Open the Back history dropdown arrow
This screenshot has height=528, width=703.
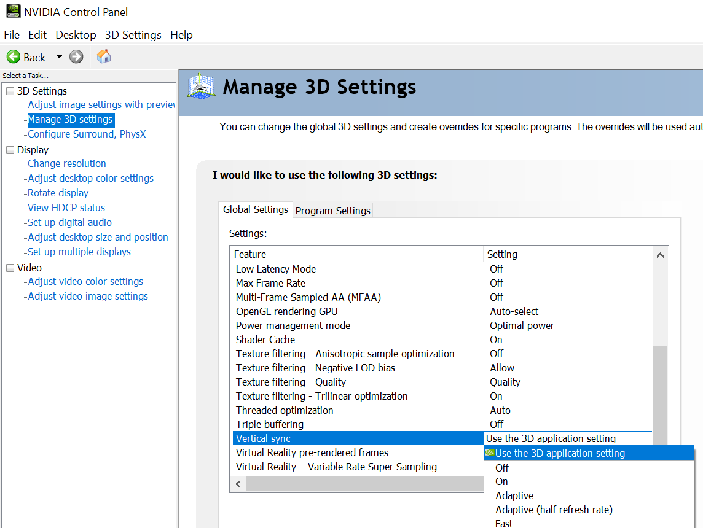coord(59,57)
